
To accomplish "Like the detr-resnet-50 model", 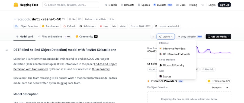I will click(72, 19).
